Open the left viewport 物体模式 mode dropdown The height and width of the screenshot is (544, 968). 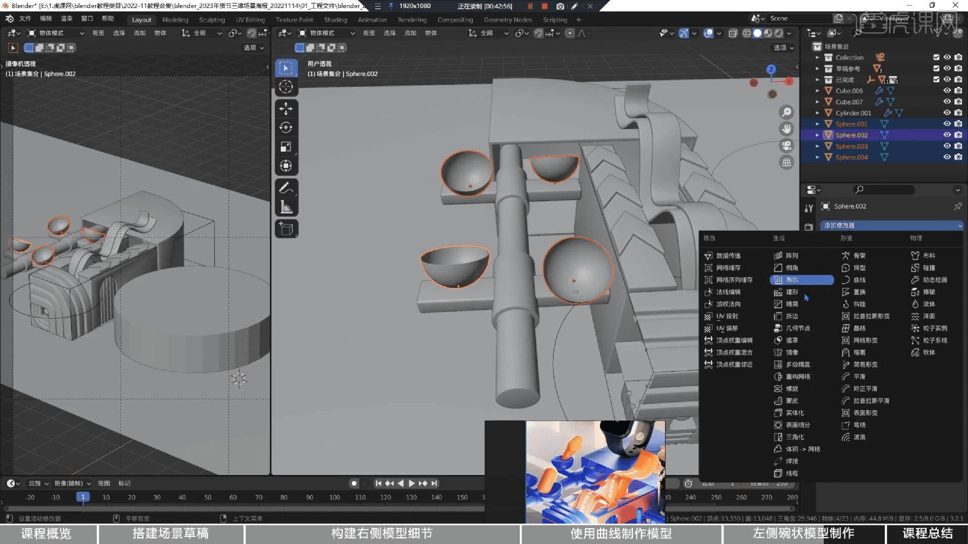[x=56, y=33]
